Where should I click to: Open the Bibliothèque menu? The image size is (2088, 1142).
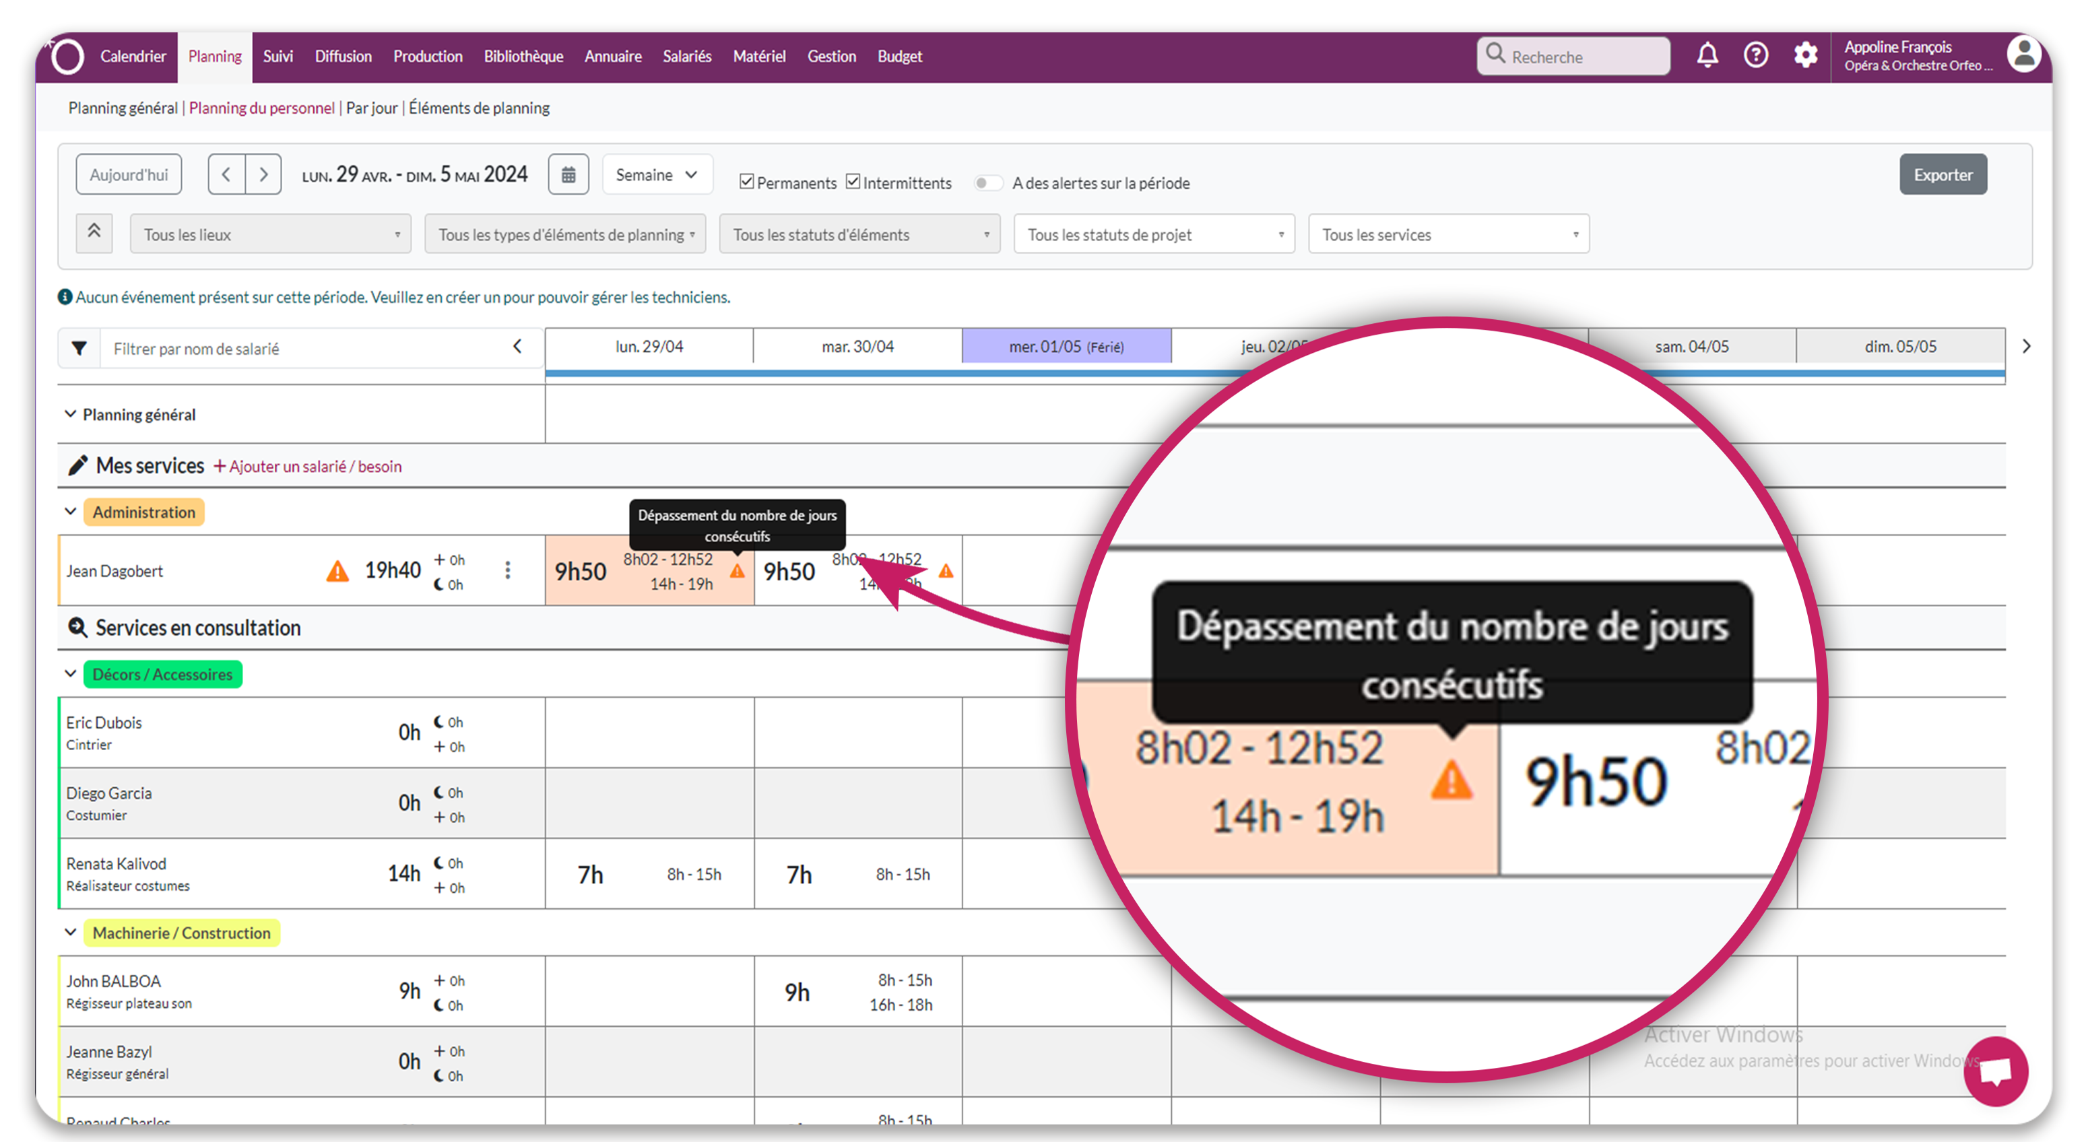point(523,56)
